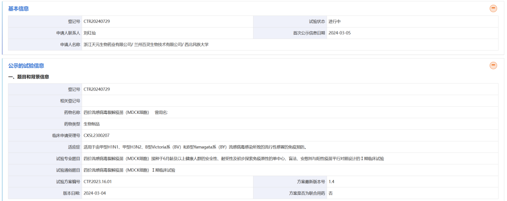This screenshot has height=201, width=507.
Task: Select 试验通俗题目 value 四价流感病毒裂解疫苗 Ⅰ期临床试验
Action: pyautogui.click(x=130, y=171)
